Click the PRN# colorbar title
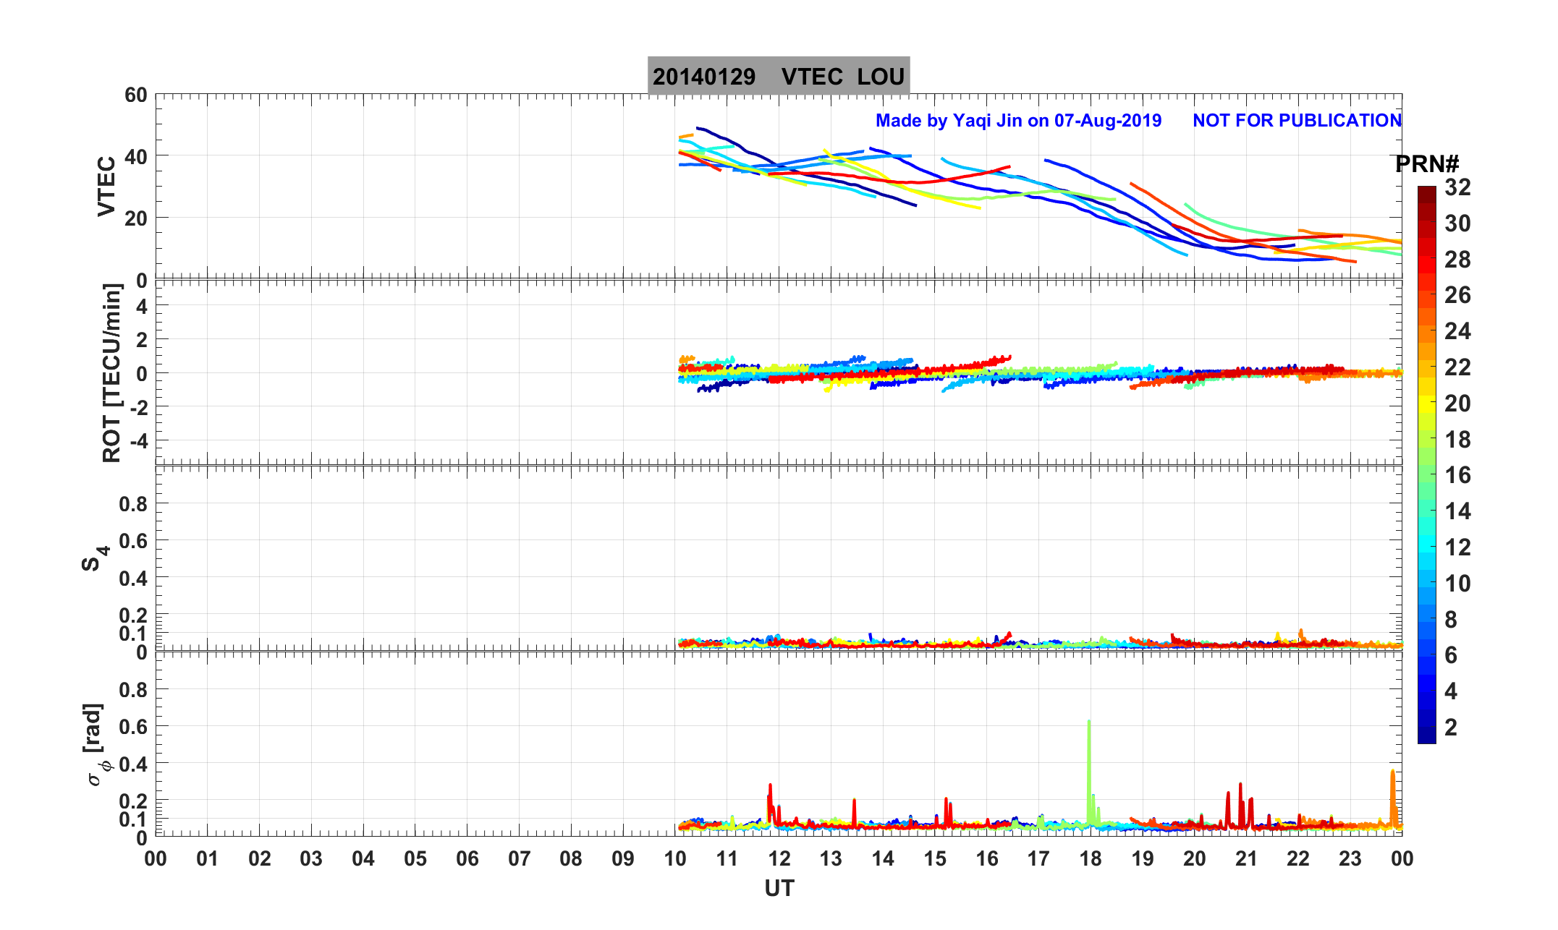This screenshot has height=930, width=1558. pos(1426,164)
